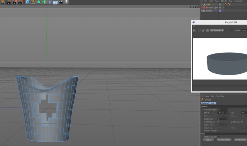The height and width of the screenshot is (146, 247).
Task: Open the Edit menu in Attribute Manager
Action: tap(213, 96)
